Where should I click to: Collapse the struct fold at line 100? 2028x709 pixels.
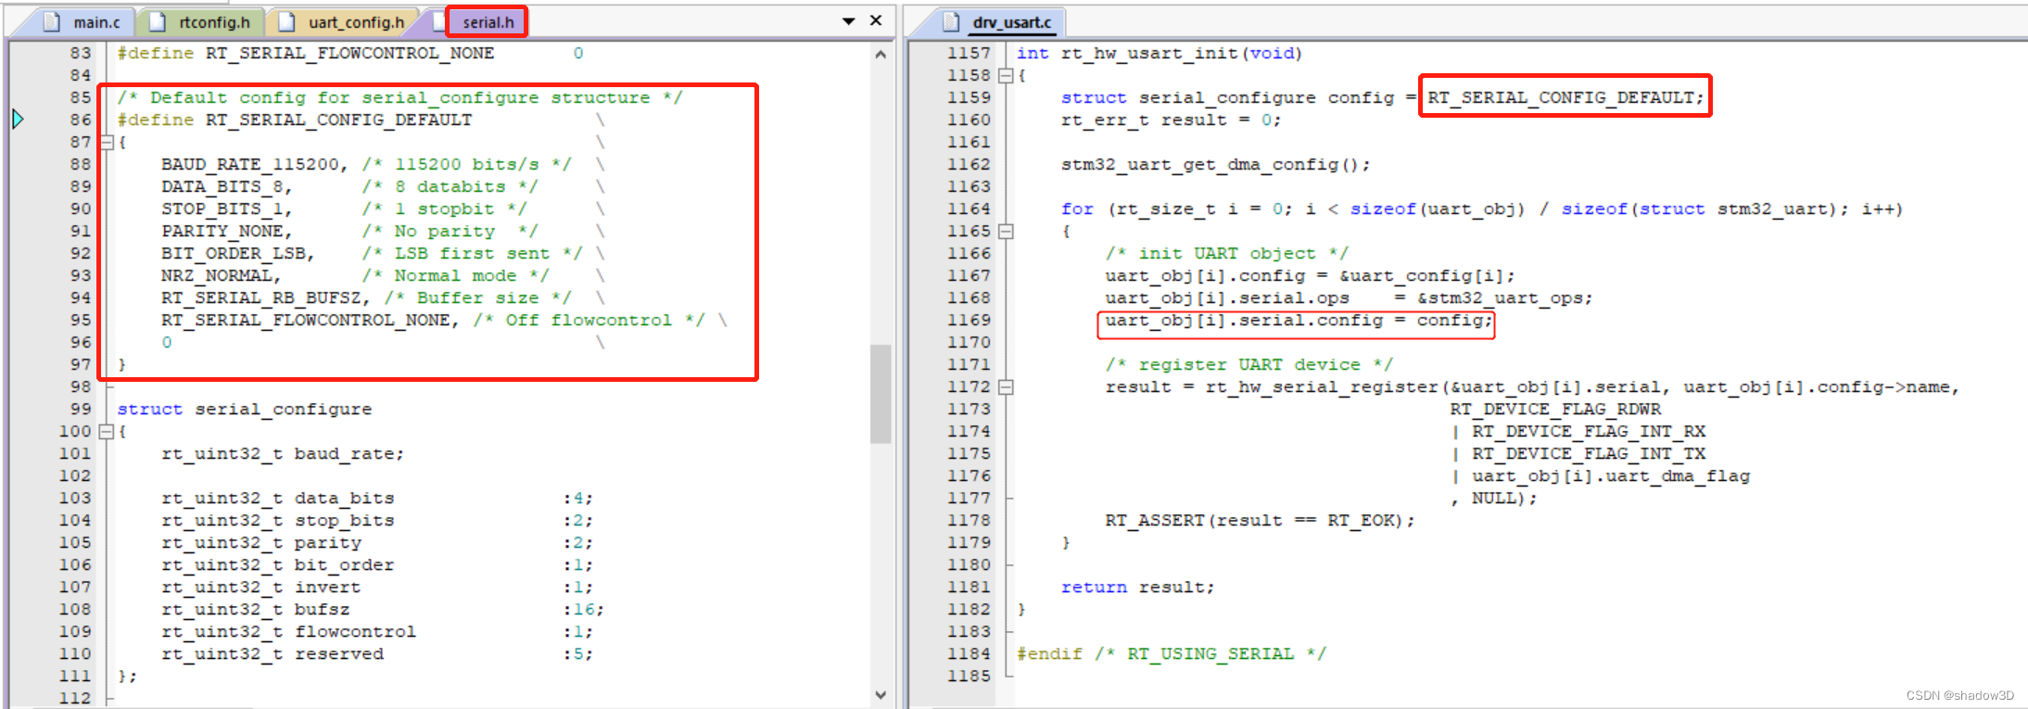pyautogui.click(x=107, y=431)
